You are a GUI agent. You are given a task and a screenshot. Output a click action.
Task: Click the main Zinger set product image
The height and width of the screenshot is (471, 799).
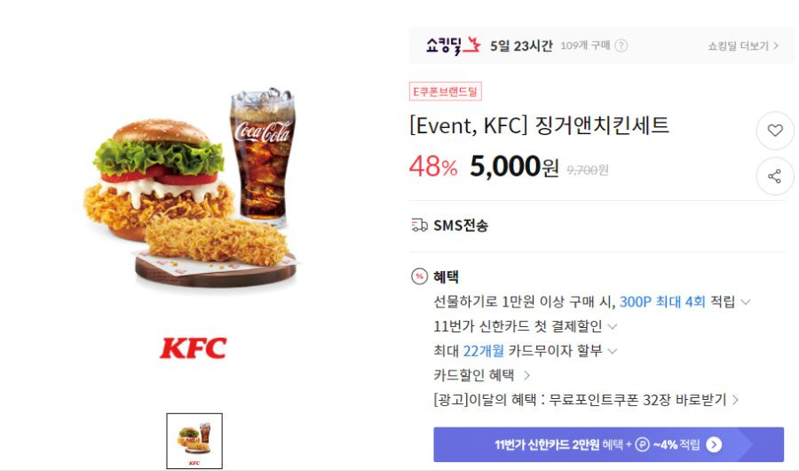tap(191, 188)
